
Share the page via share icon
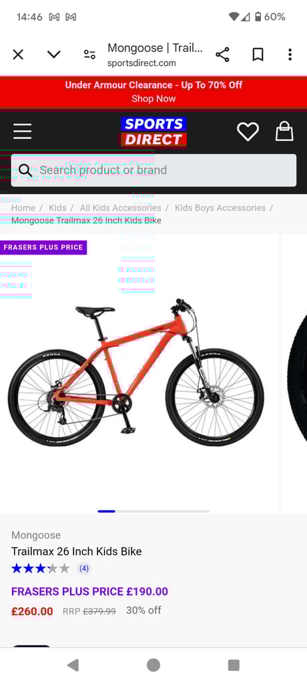[x=222, y=55]
